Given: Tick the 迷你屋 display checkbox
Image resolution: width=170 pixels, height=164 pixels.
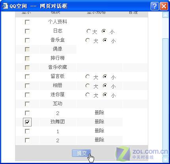Looking at the screenshot, I should [27, 95].
